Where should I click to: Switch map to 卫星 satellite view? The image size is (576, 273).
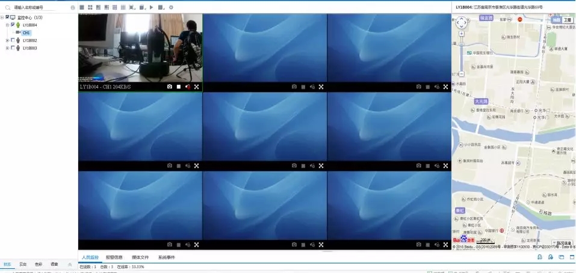(568, 20)
